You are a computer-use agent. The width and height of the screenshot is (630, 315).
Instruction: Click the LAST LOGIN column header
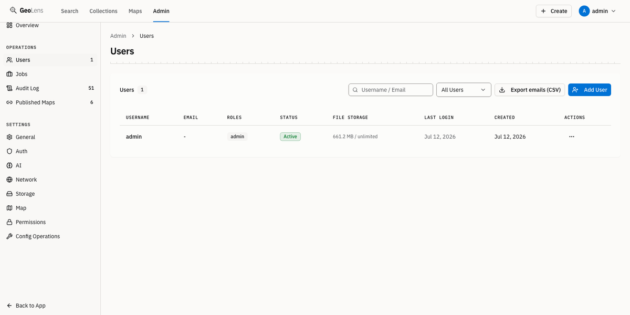tap(439, 118)
